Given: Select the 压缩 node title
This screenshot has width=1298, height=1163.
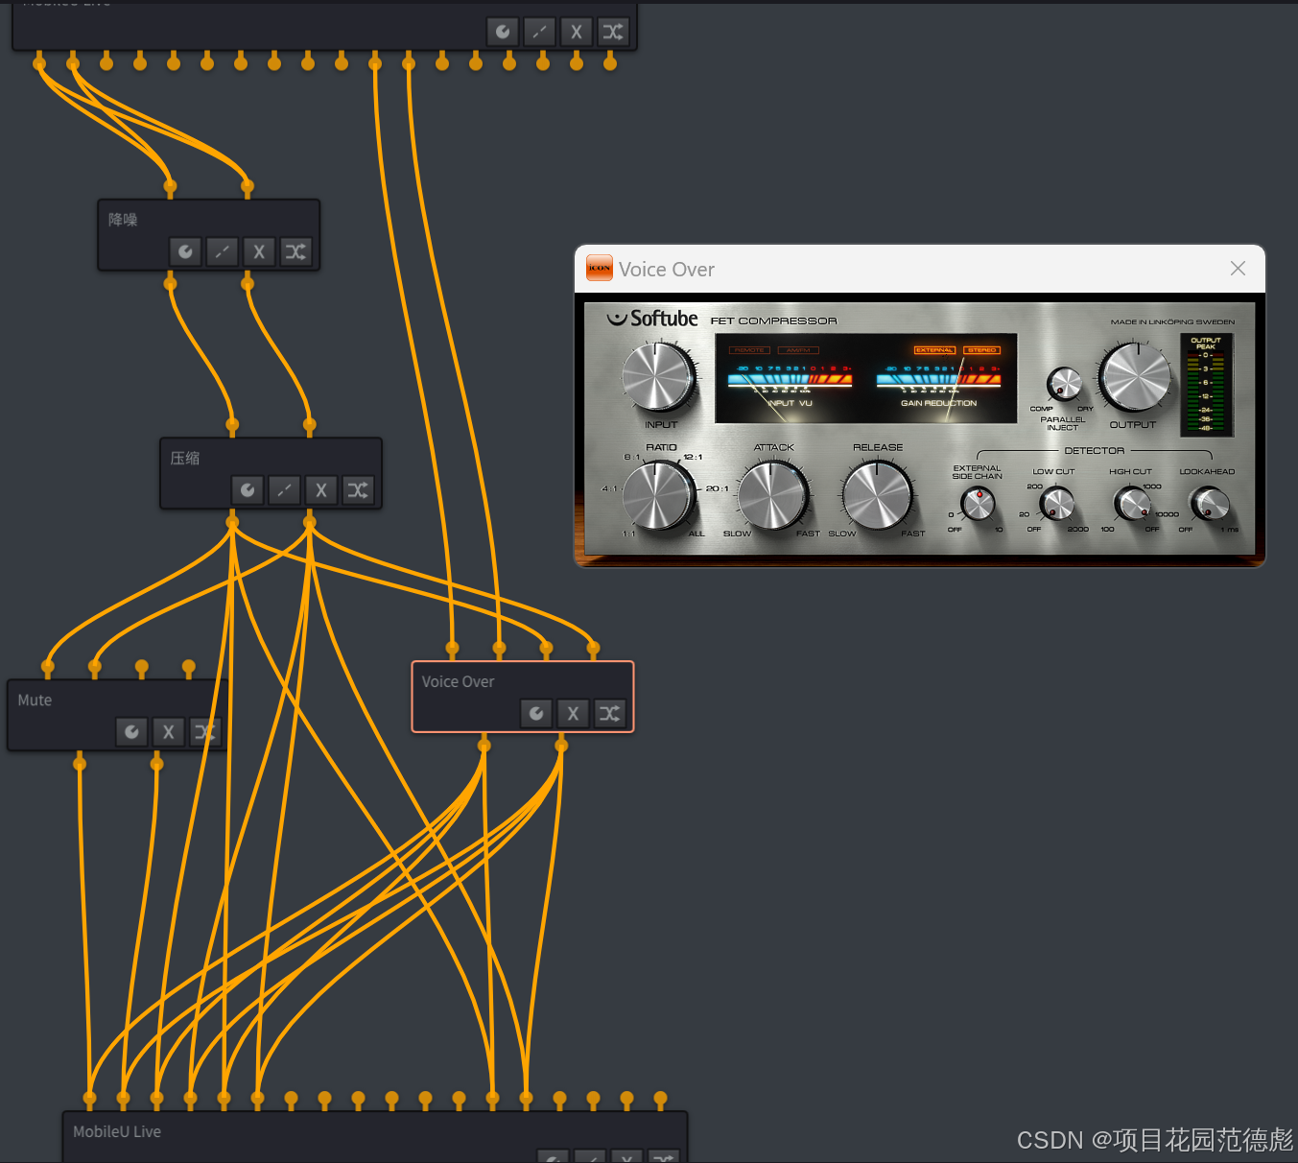Looking at the screenshot, I should [185, 459].
